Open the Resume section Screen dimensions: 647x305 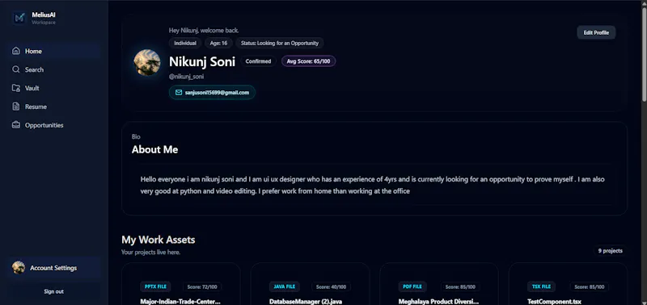pos(53,107)
